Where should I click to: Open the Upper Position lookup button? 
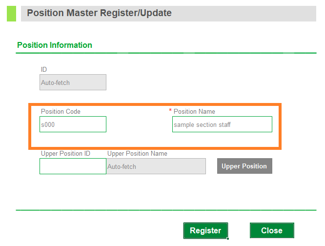pos(244,166)
